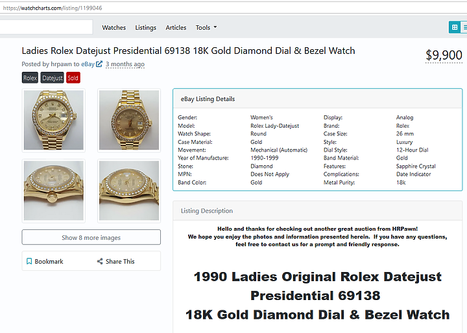Click the $9,900 price
The image size is (467, 333).
444,55
